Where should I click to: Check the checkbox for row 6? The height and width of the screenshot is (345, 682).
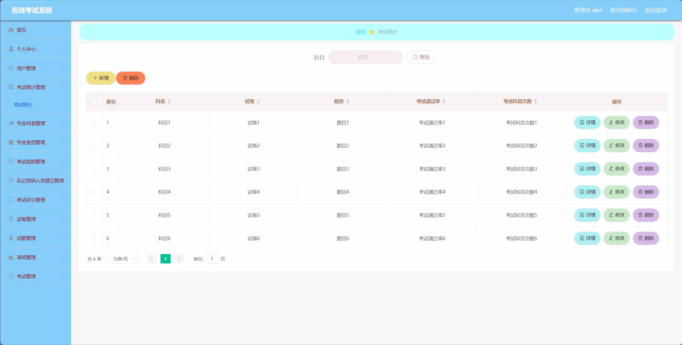tap(94, 238)
